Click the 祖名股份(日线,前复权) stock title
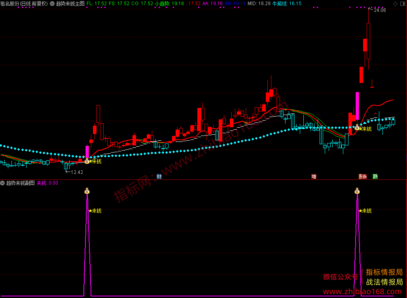 pos(24,4)
